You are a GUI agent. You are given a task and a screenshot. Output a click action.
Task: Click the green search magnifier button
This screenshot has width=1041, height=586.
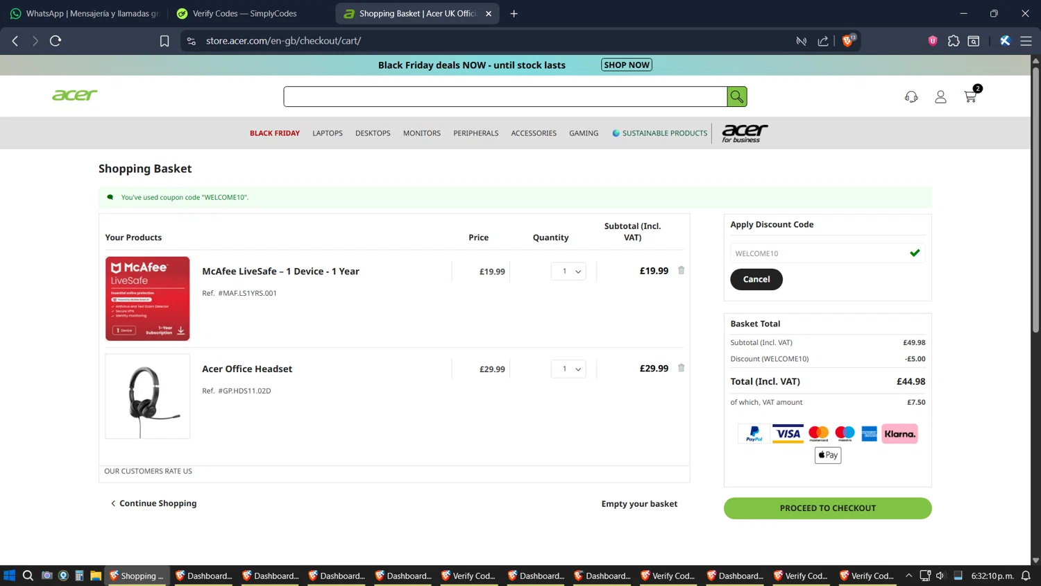click(736, 97)
